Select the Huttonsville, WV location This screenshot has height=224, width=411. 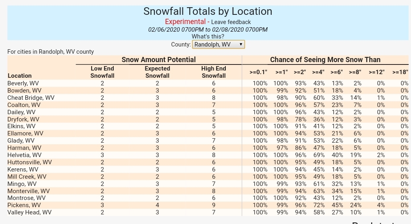pos(30,162)
